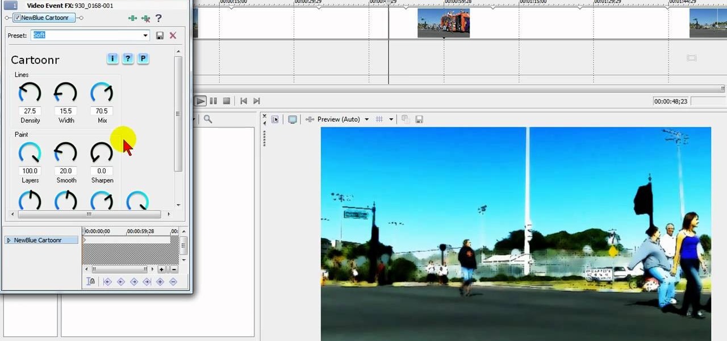Click the Previous Keyframe diamond icon
The image size is (727, 341).
point(120,281)
